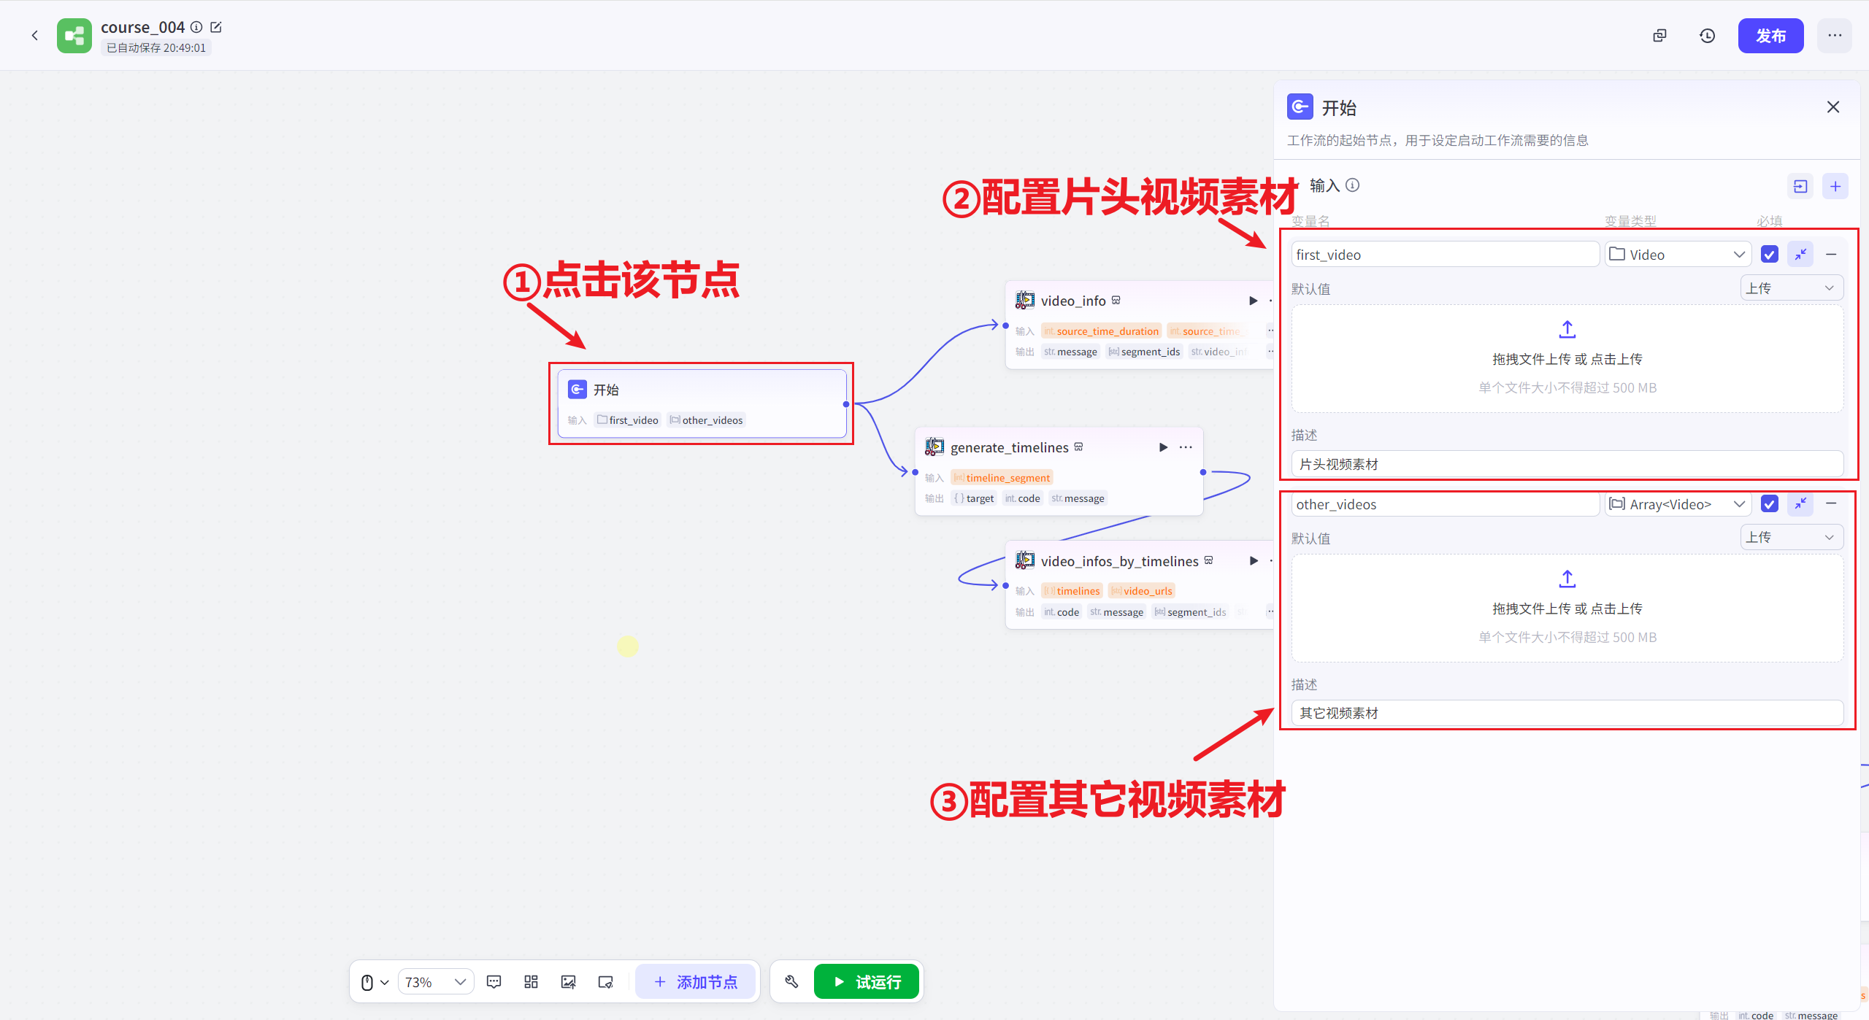Open the auto-layout/arrange nodes icon

click(530, 981)
